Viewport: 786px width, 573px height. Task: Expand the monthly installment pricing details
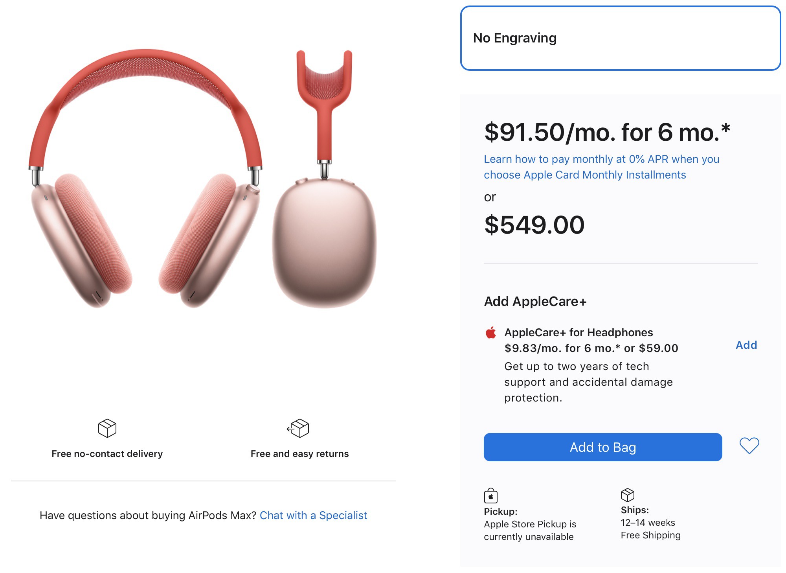(x=602, y=166)
